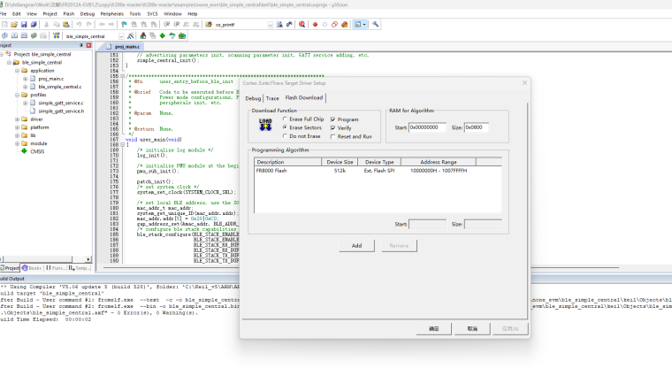The width and height of the screenshot is (672, 376).
Task: Insert a bookmark with the flag icon
Action: tap(125, 25)
